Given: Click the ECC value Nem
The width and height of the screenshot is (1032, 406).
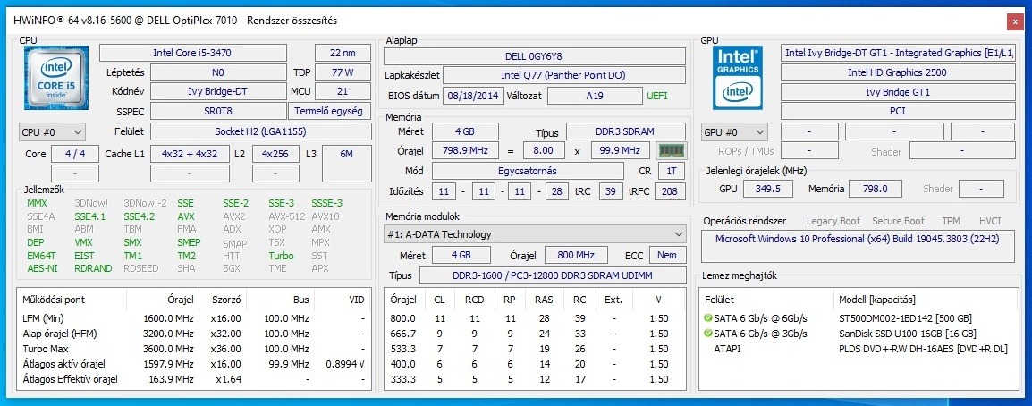Looking at the screenshot, I should pyautogui.click(x=667, y=255).
